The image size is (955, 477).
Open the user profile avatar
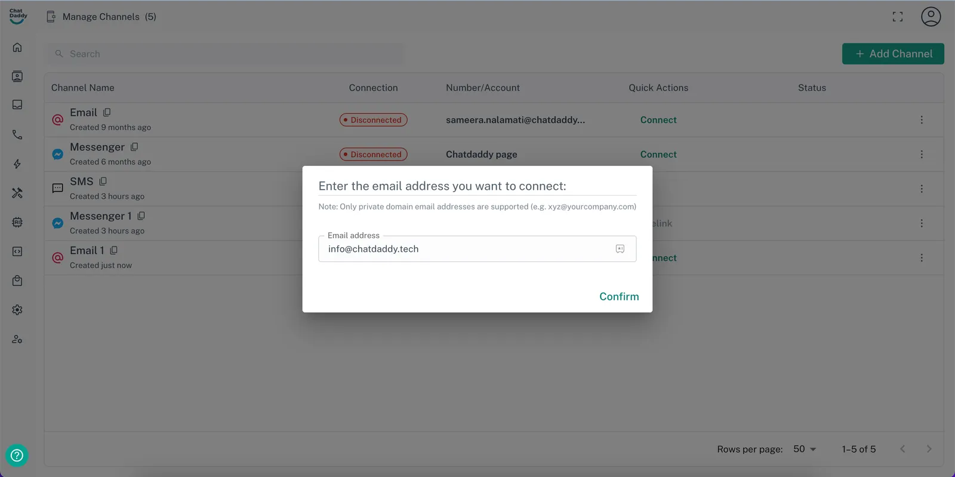tap(931, 17)
